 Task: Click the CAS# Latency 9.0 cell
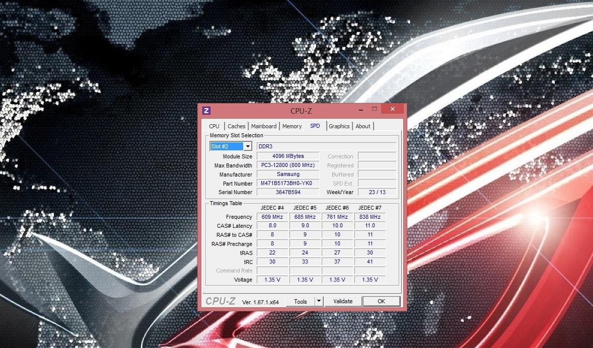[305, 226]
